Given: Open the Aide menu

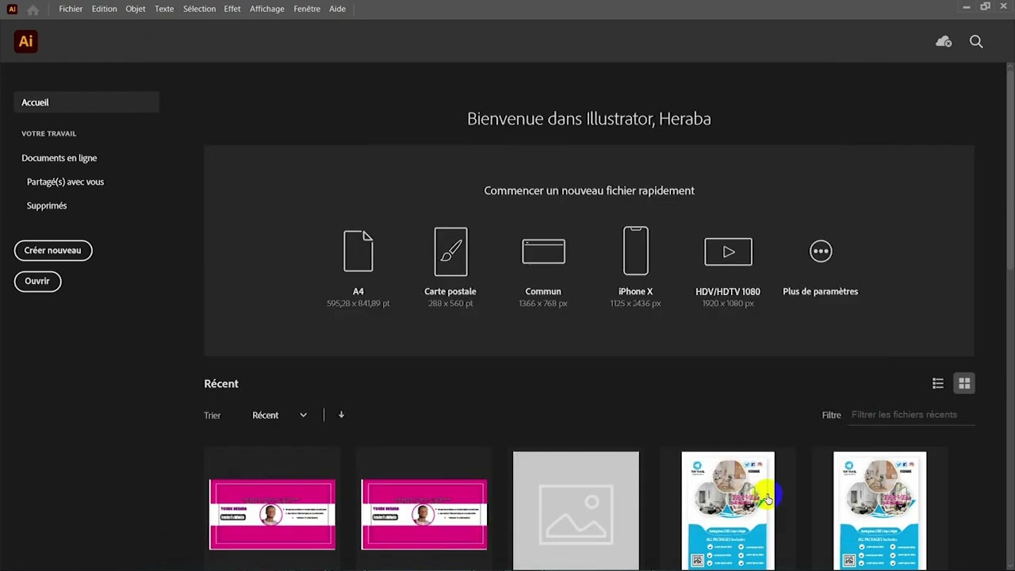Looking at the screenshot, I should [x=338, y=9].
